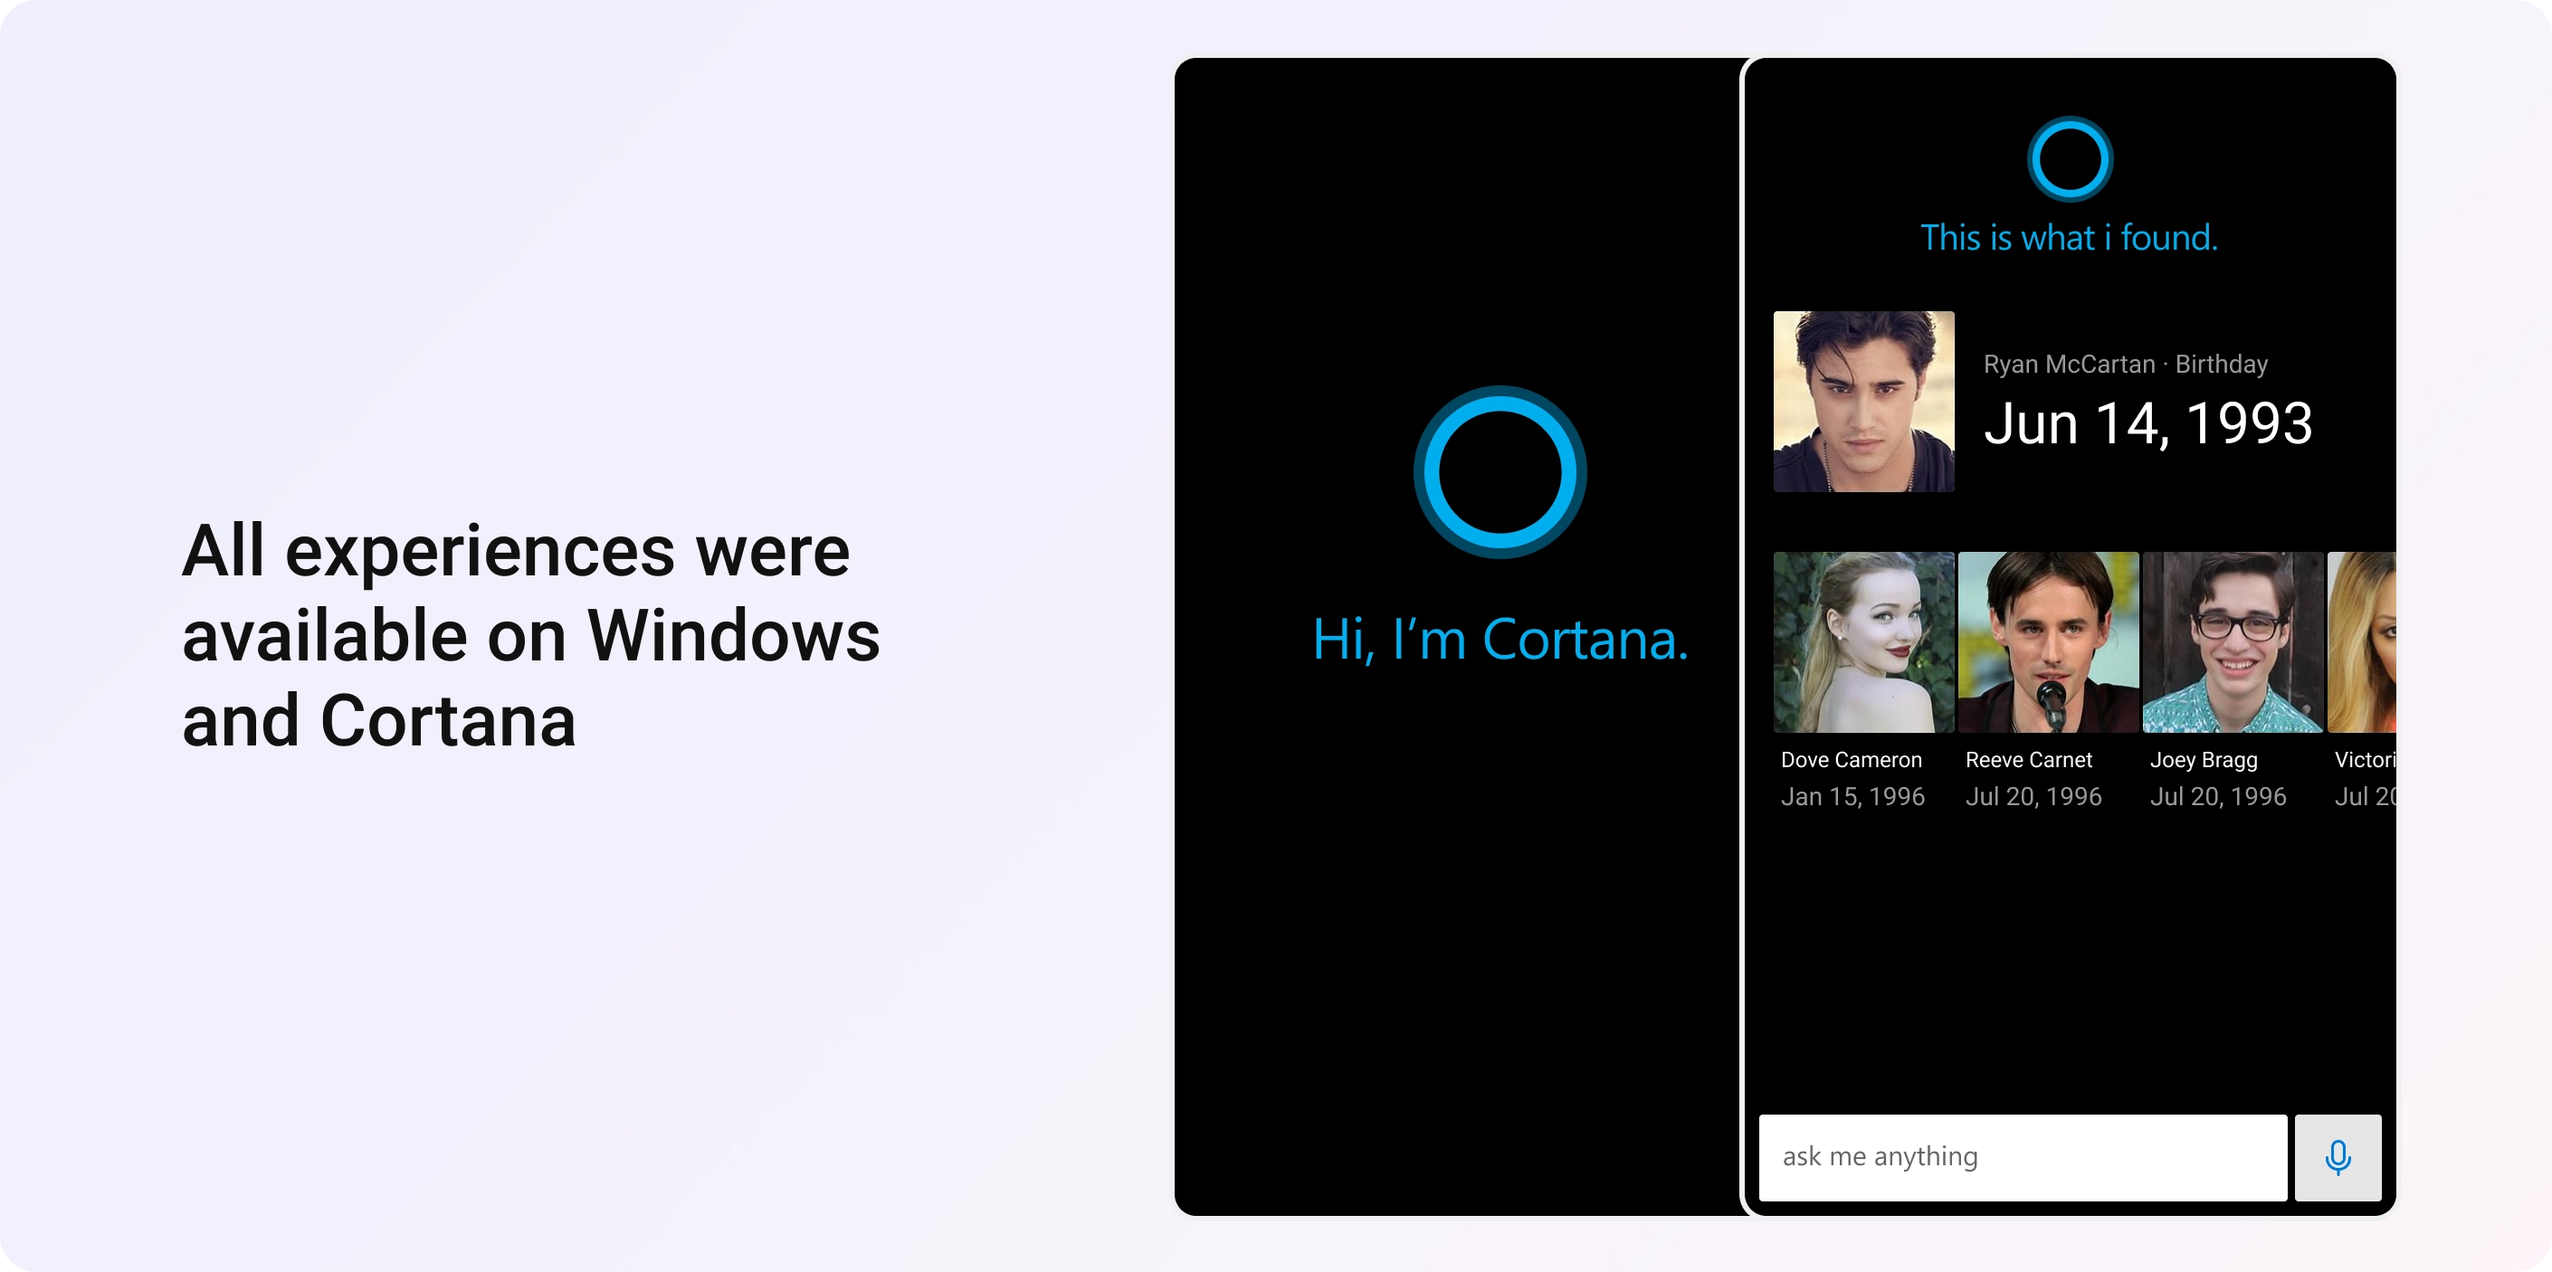Click the "Jan 15, 1996" date
The width and height of the screenshot is (2552, 1272).
(x=1852, y=796)
